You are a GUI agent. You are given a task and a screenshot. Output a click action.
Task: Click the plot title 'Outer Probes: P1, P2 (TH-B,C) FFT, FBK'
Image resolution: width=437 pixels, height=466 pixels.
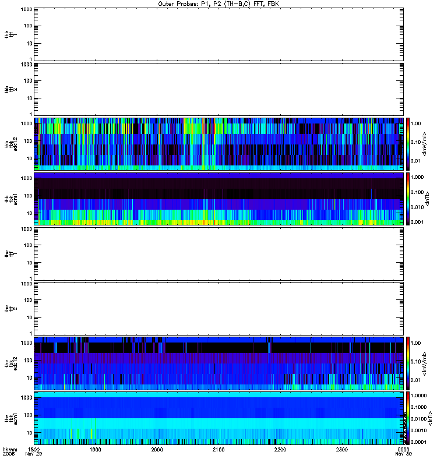(218, 4)
